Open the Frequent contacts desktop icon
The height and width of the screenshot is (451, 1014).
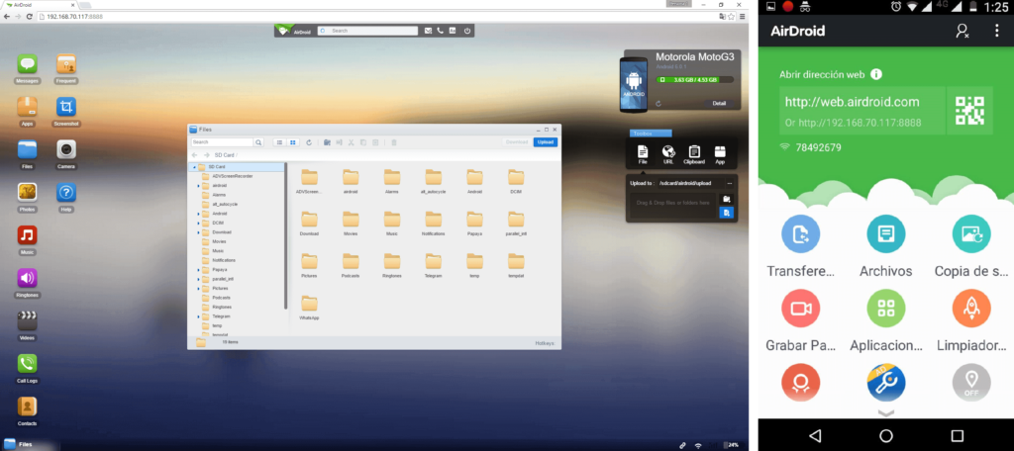click(x=66, y=63)
